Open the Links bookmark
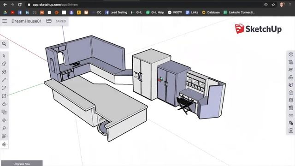Image resolution: width=295 pixels, height=166 pixels. click(192, 12)
